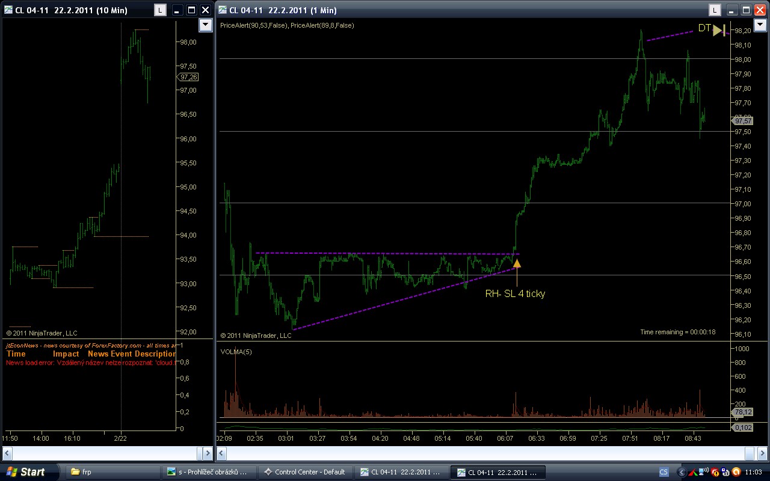The width and height of the screenshot is (770, 481).
Task: Click the chart icon in the 10 Min window title
Action: 8,10
